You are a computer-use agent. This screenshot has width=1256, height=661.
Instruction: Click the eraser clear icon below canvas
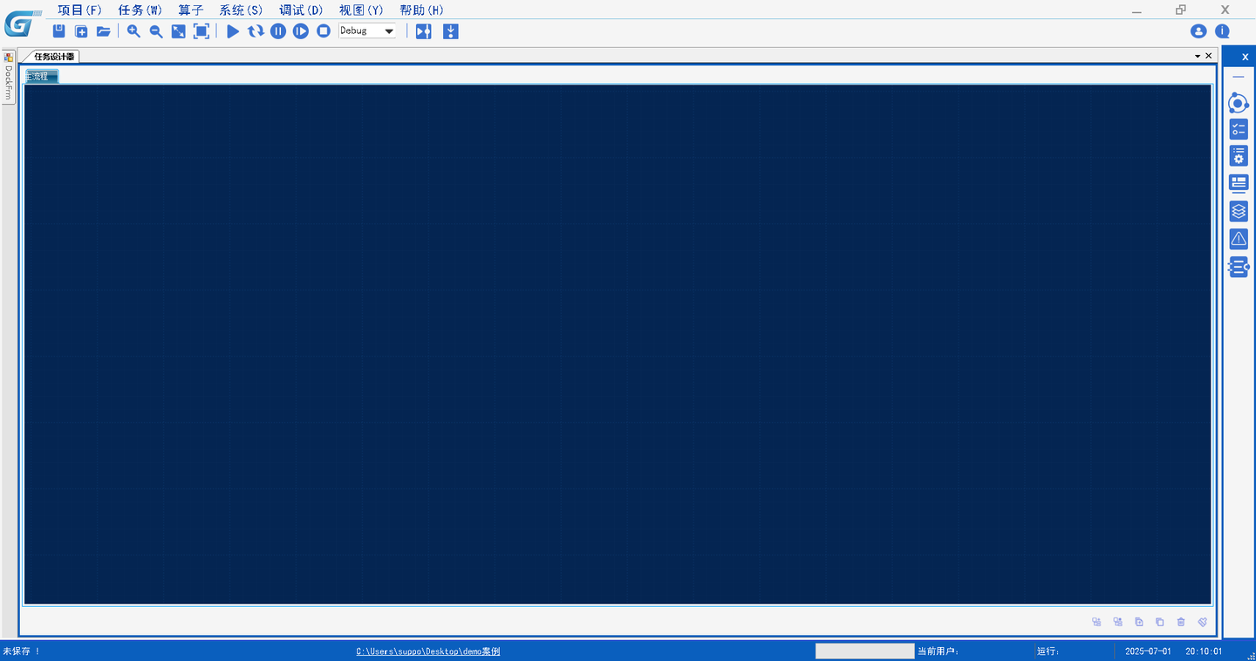click(1202, 622)
